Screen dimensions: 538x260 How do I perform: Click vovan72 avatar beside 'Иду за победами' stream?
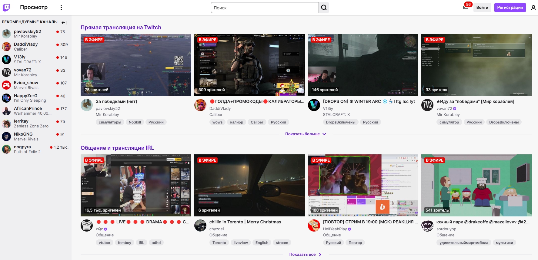(427, 105)
